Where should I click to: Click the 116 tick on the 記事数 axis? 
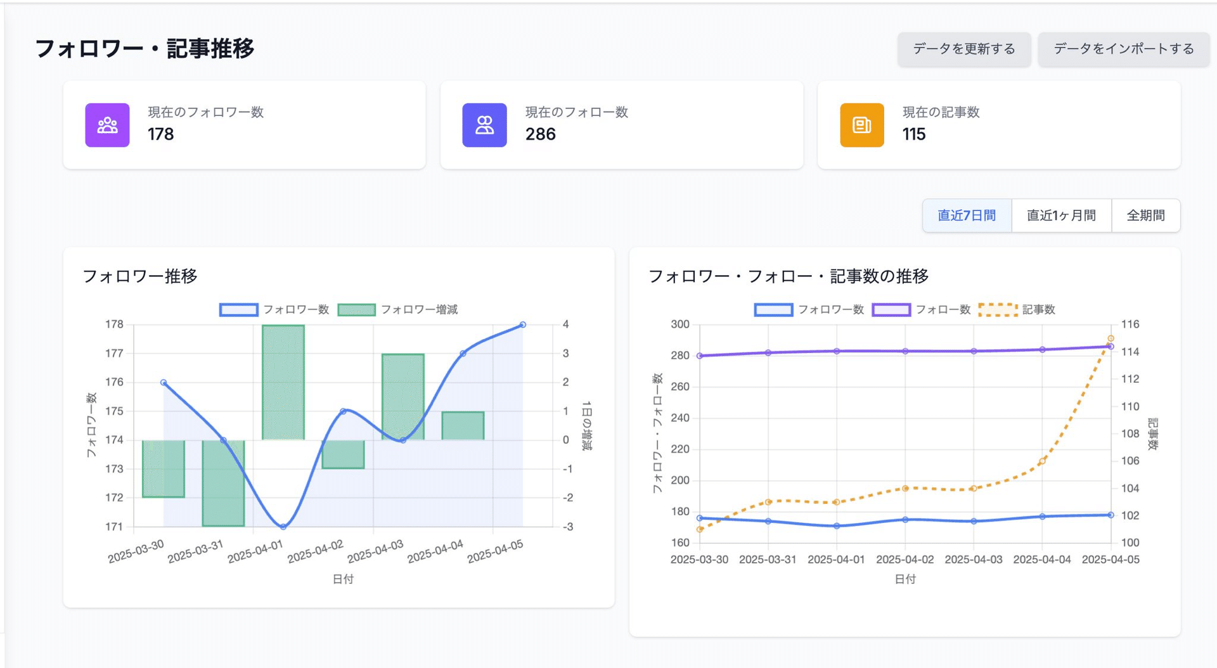click(1130, 324)
